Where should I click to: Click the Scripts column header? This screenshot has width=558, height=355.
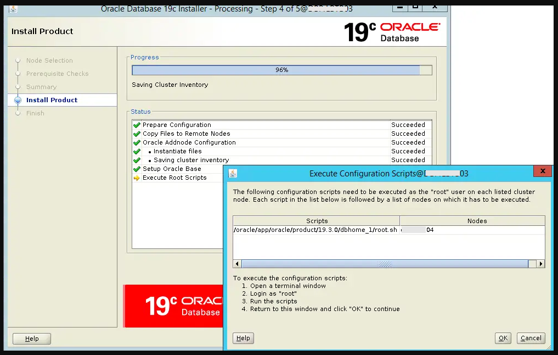[x=317, y=221]
